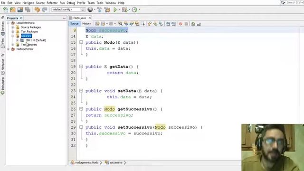Click the Stop Macro Recording icon

click(x=186, y=24)
